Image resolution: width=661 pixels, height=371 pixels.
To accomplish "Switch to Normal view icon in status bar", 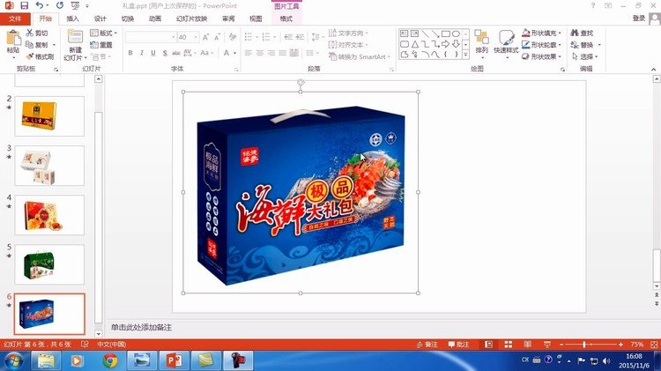I will coord(488,345).
